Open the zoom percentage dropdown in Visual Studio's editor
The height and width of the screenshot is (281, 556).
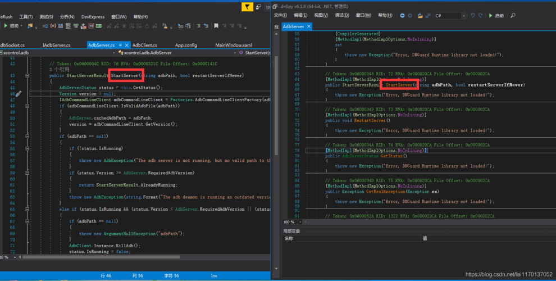tap(15, 257)
